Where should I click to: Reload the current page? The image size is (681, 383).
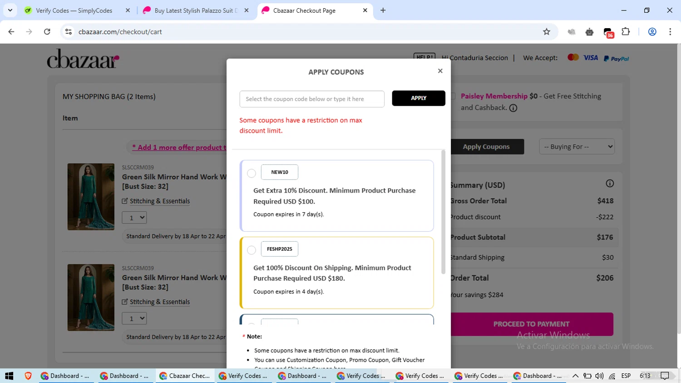click(47, 32)
